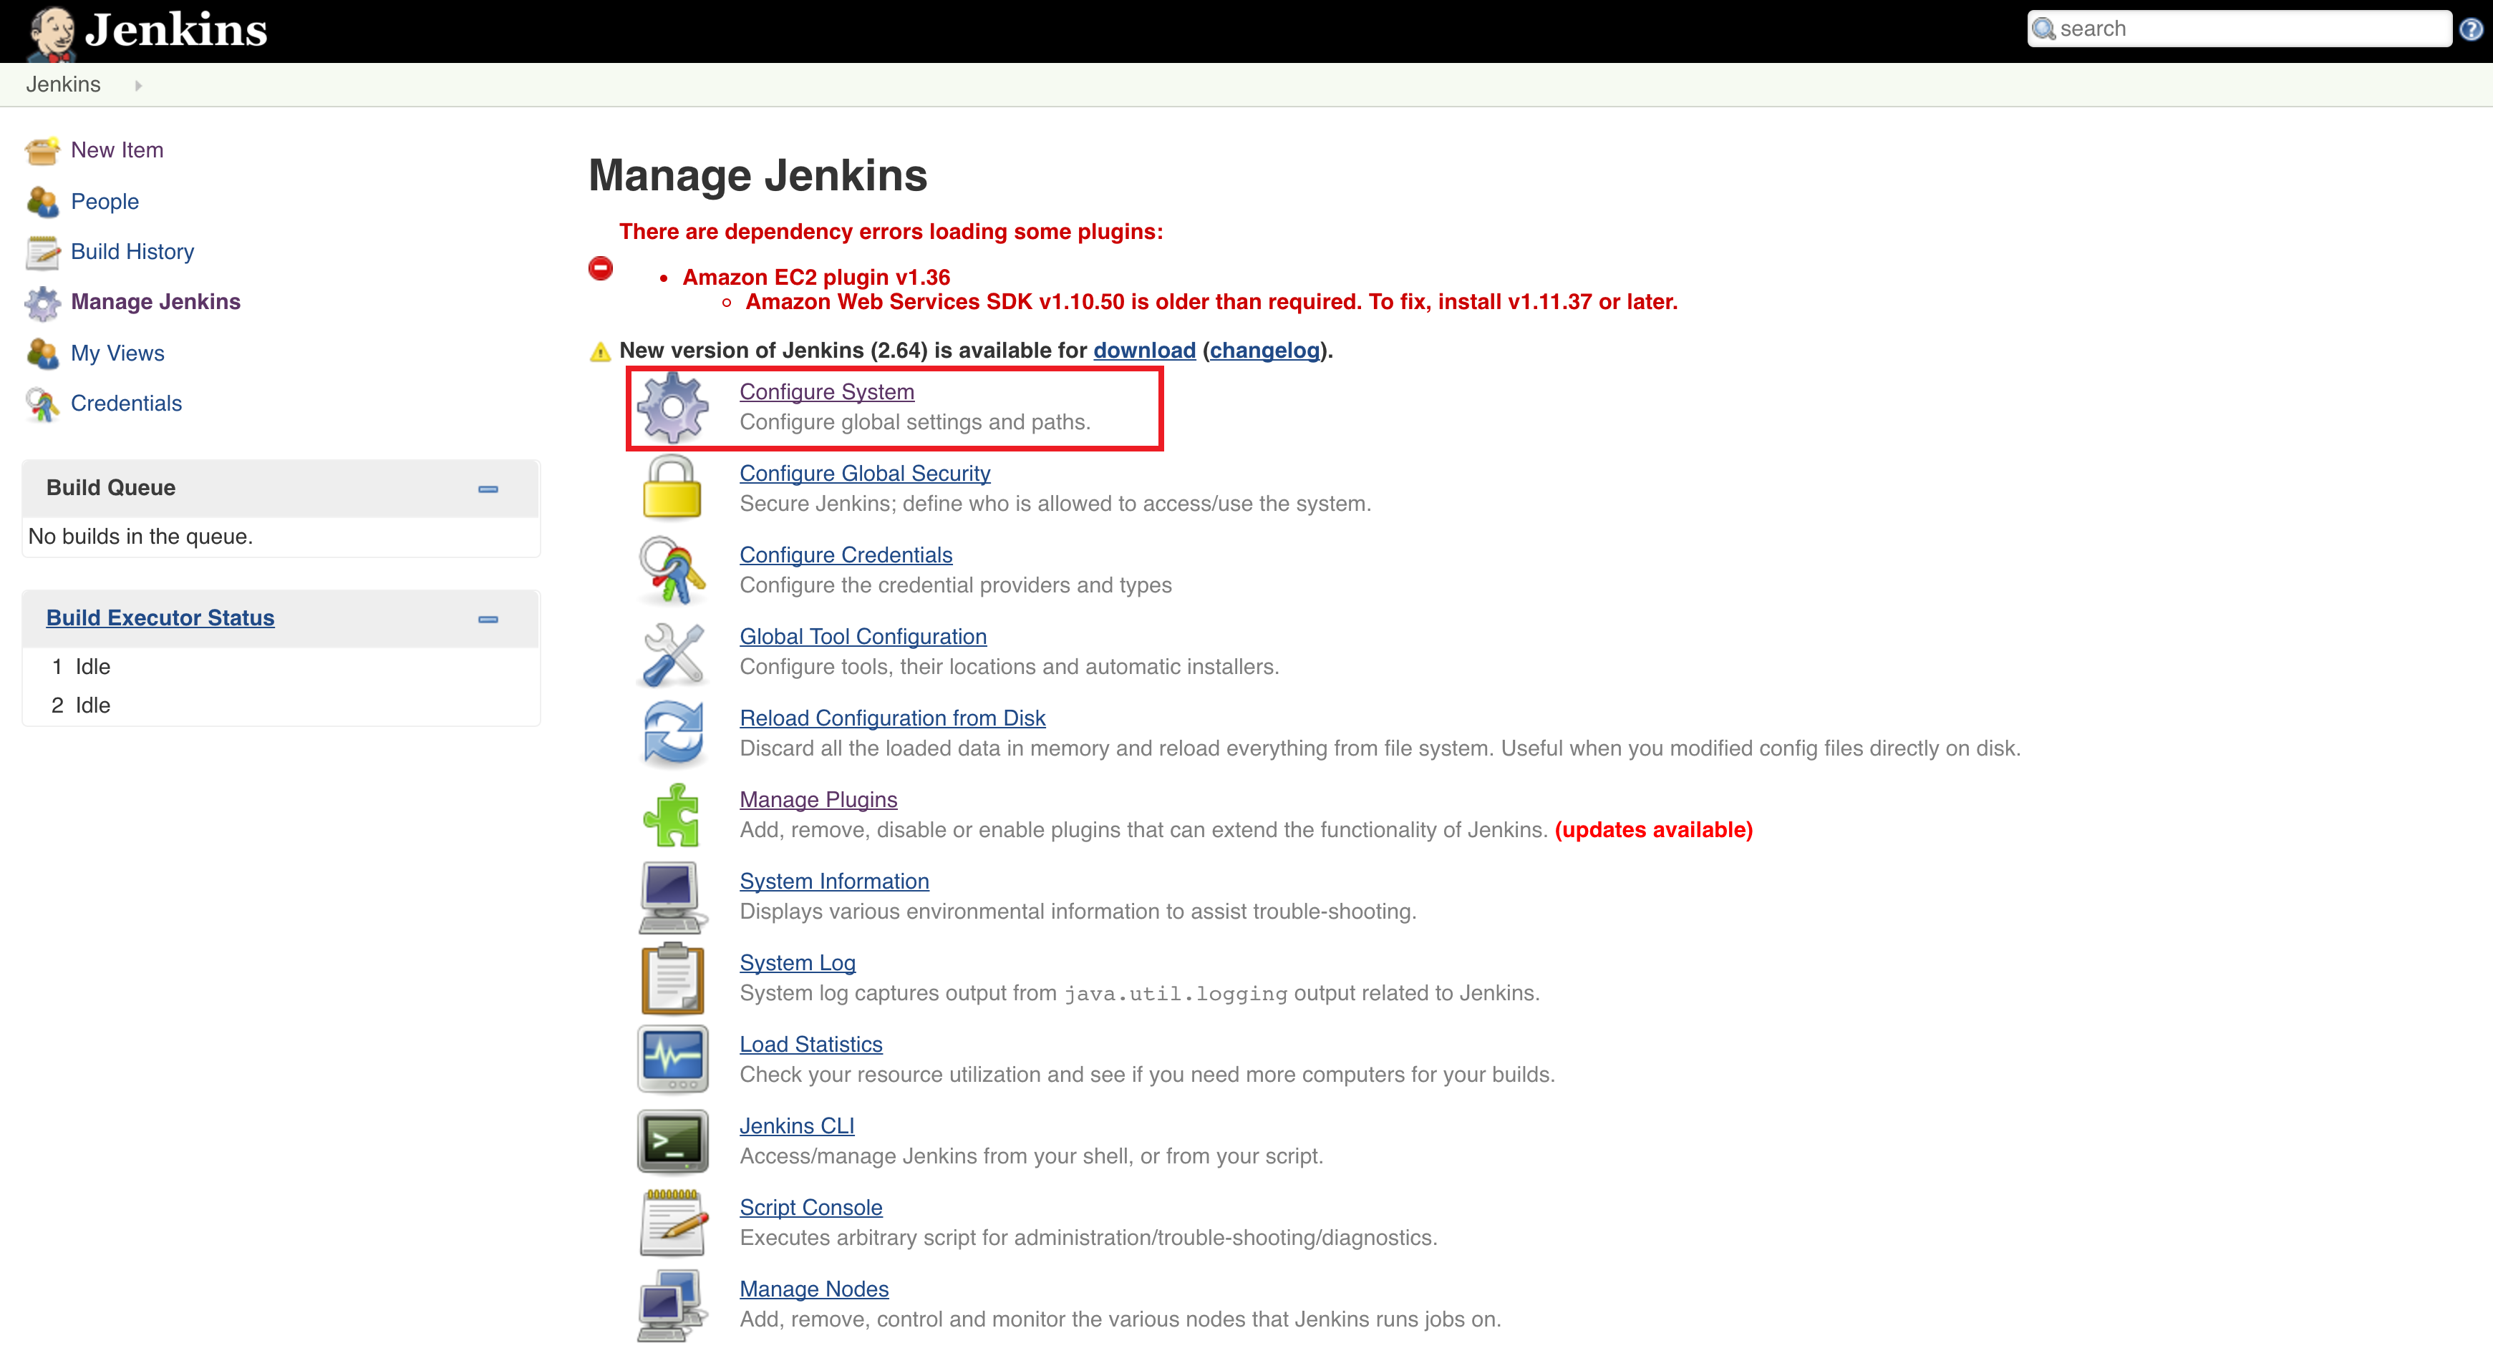Click the padlock icon for Global Security
This screenshot has width=2493, height=1348.
pos(672,487)
